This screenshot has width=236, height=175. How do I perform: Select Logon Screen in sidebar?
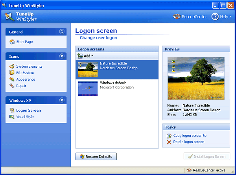tap(28, 111)
